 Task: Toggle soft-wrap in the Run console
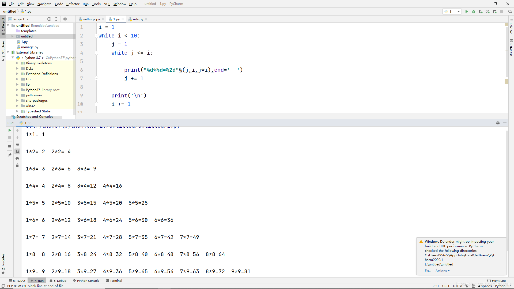coord(17,144)
